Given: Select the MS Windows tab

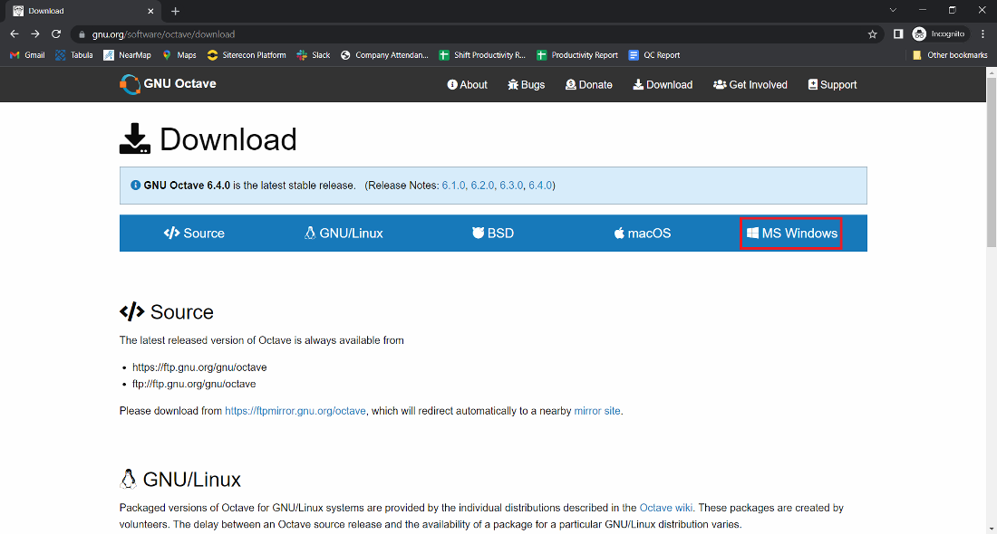Looking at the screenshot, I should [x=791, y=233].
